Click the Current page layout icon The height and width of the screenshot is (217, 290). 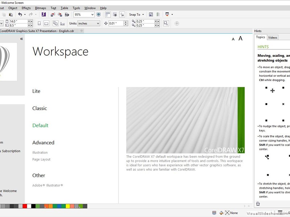62,24
